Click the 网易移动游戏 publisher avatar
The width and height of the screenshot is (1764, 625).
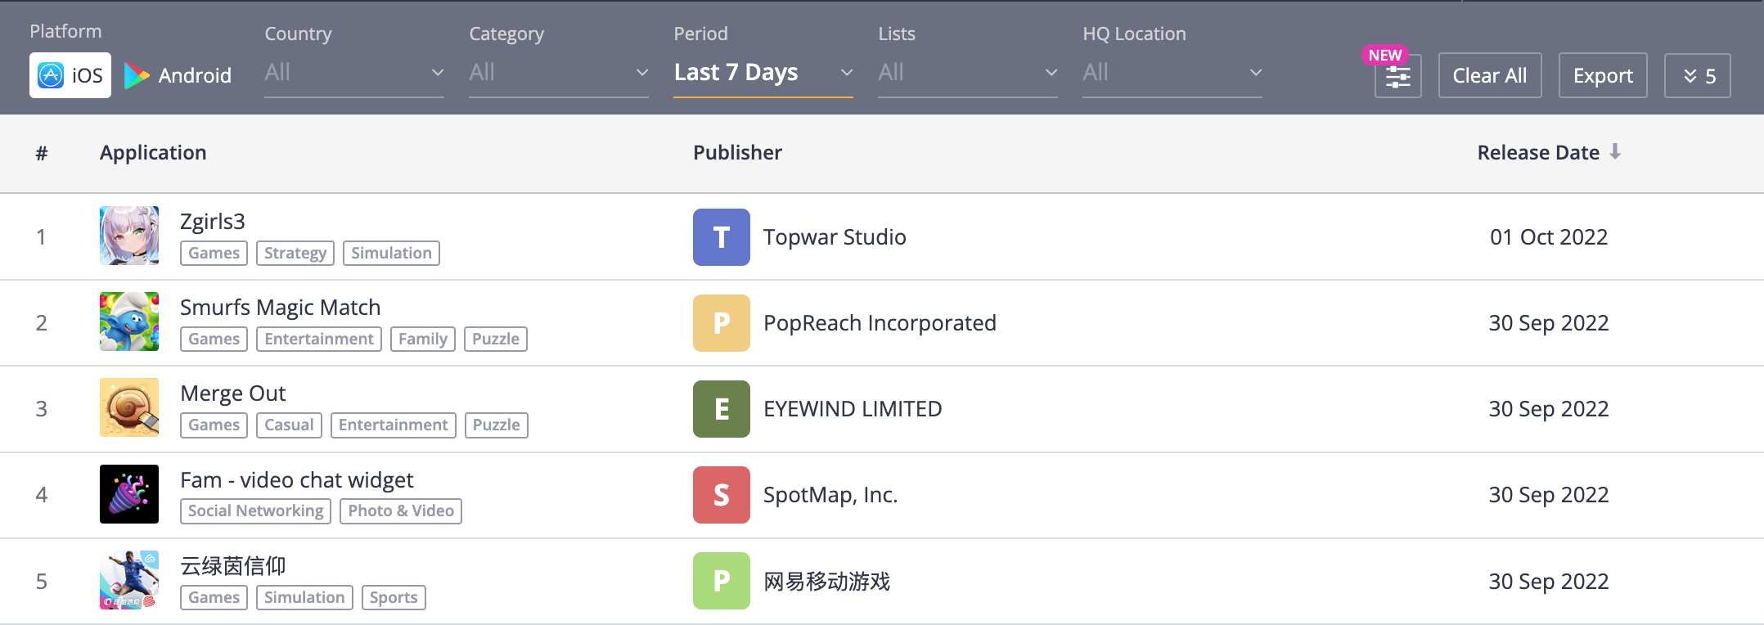coord(722,581)
